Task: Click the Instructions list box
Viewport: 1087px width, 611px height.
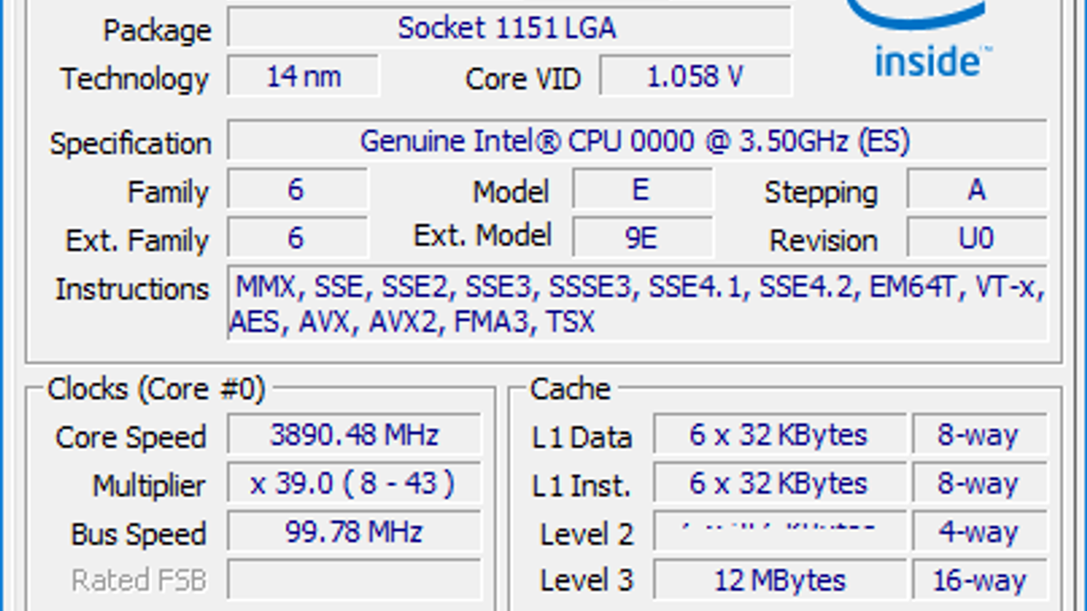Action: coord(637,303)
